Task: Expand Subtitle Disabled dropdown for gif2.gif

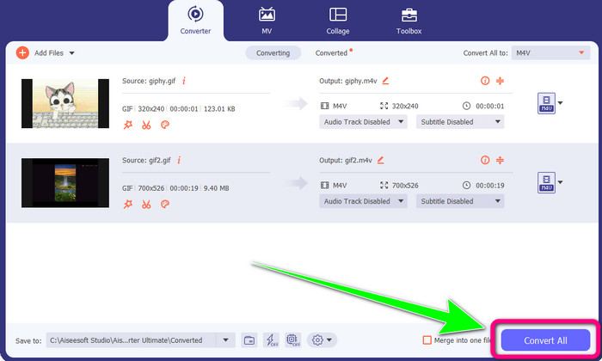Action: 460,201
